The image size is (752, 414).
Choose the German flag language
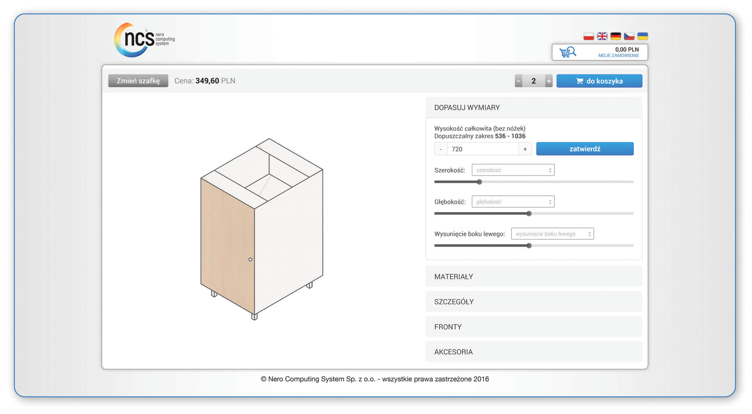coord(616,36)
